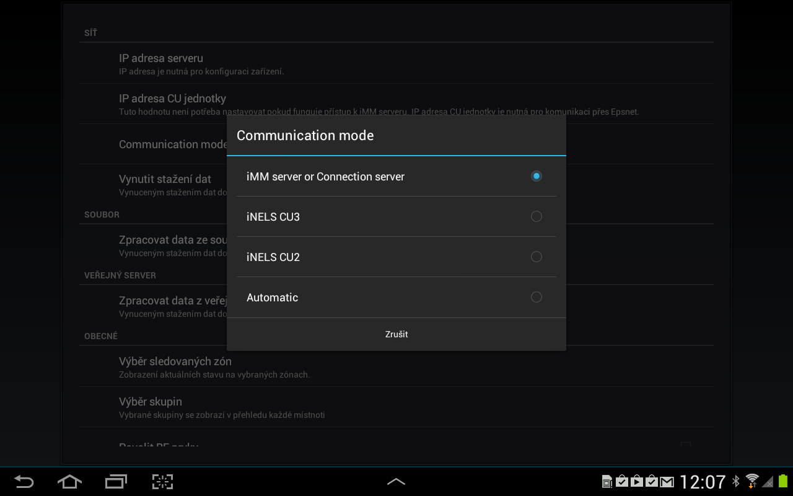Tap the cellular signal strength icon
Image resolution: width=793 pixels, height=496 pixels.
tap(768, 482)
